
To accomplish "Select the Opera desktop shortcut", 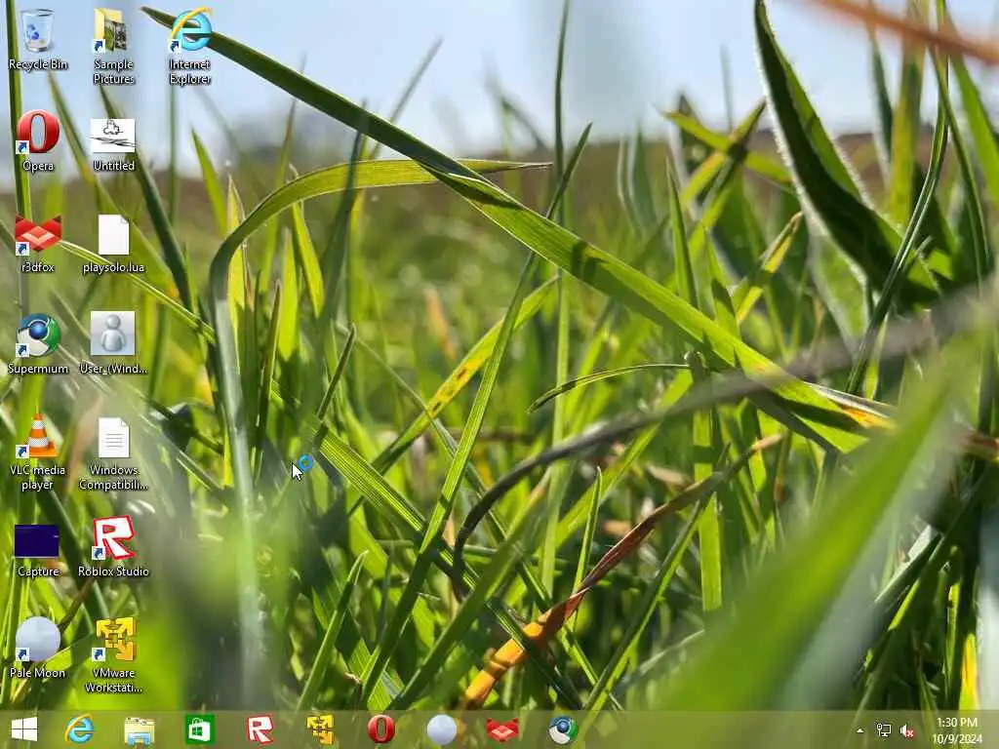I will pos(38,140).
